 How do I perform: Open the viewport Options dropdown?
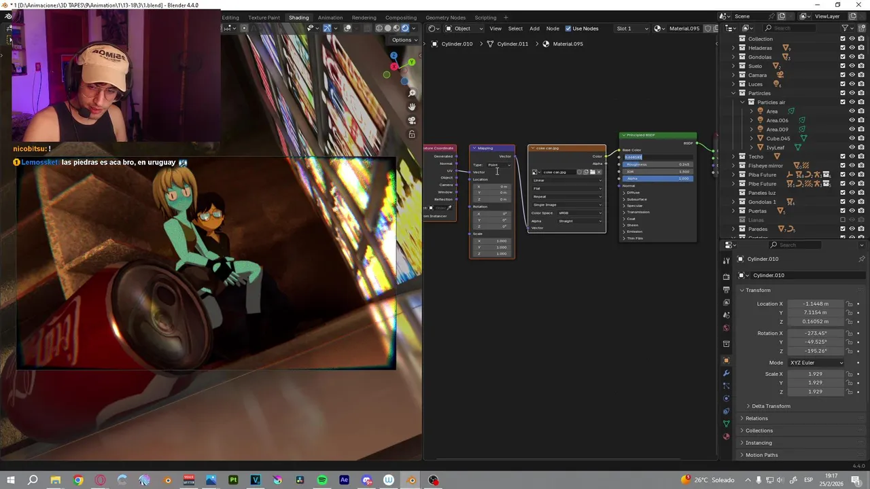[x=404, y=40]
